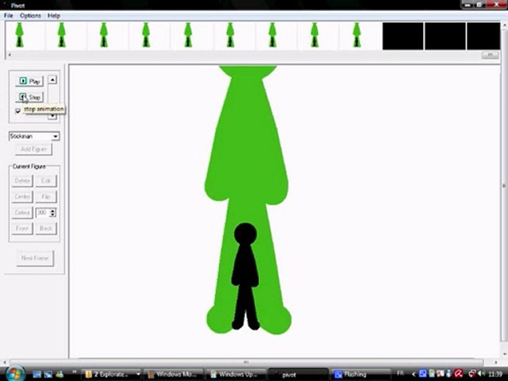
Task: Click the timeline scrollbar thumb at right
Action: click(490, 55)
